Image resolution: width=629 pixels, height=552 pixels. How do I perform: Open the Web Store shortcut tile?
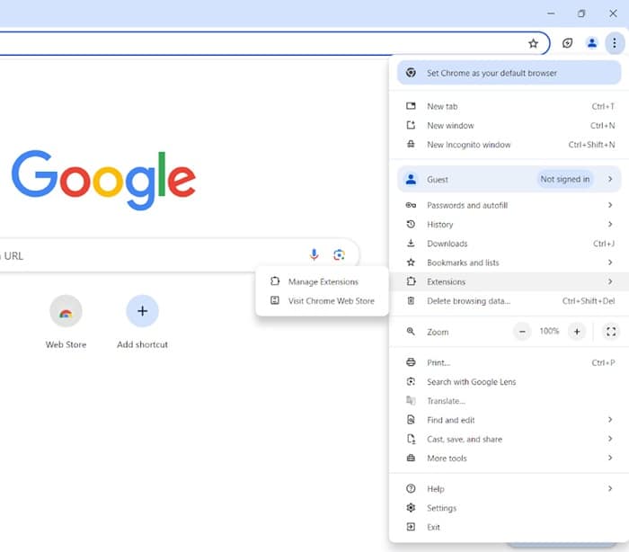[66, 311]
